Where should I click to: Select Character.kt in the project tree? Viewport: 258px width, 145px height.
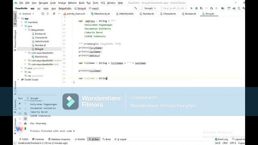41,37
